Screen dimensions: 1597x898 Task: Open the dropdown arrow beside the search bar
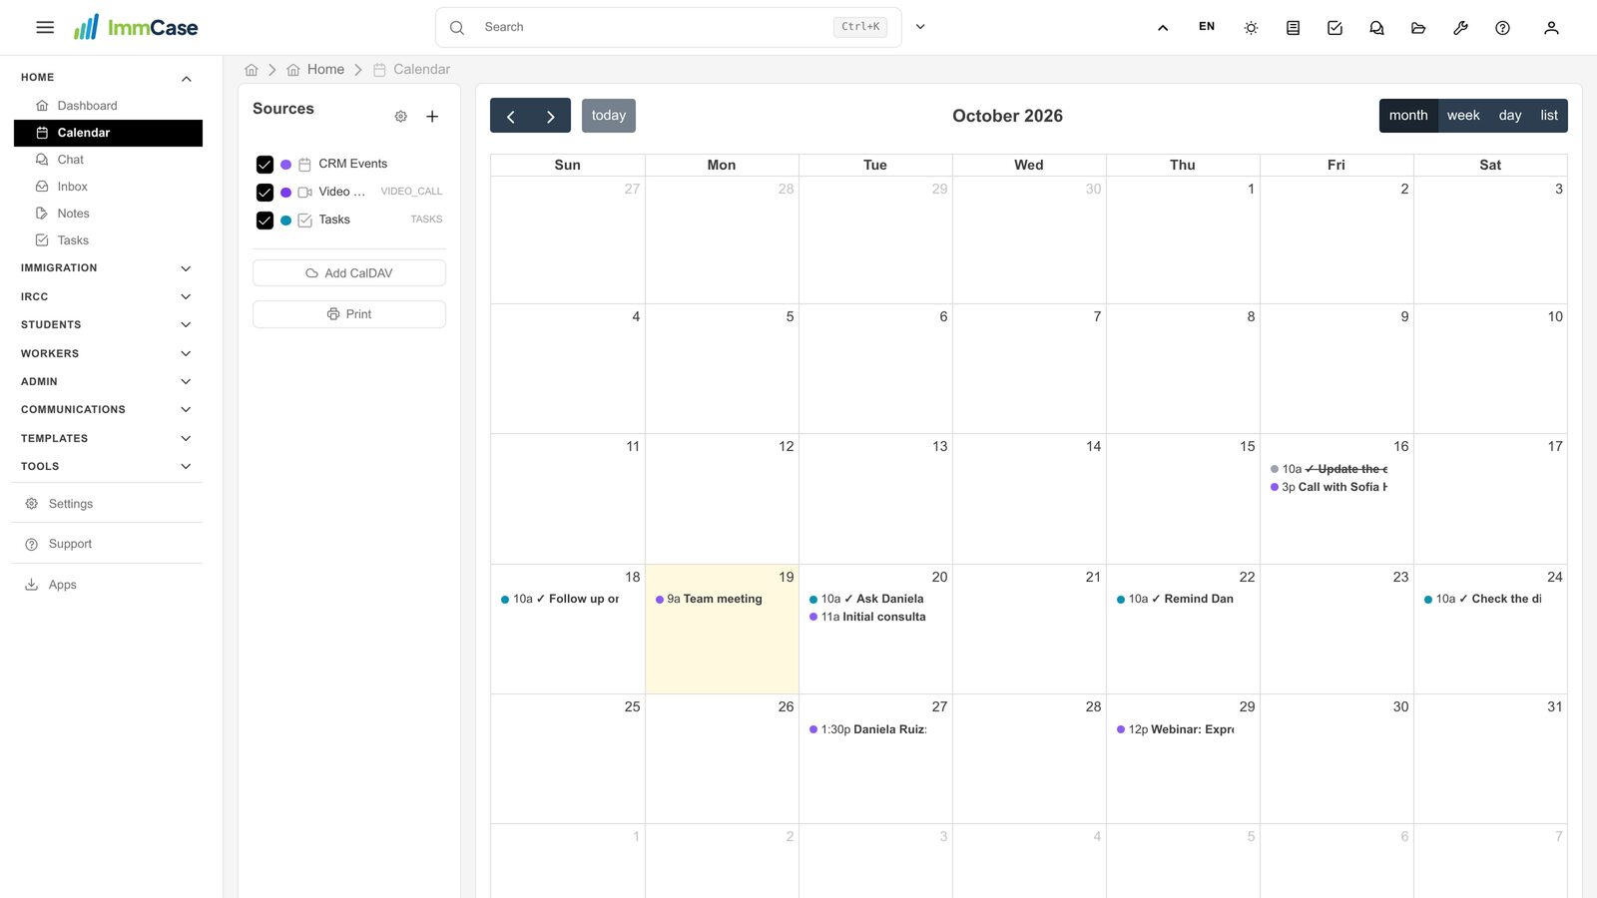click(x=920, y=27)
